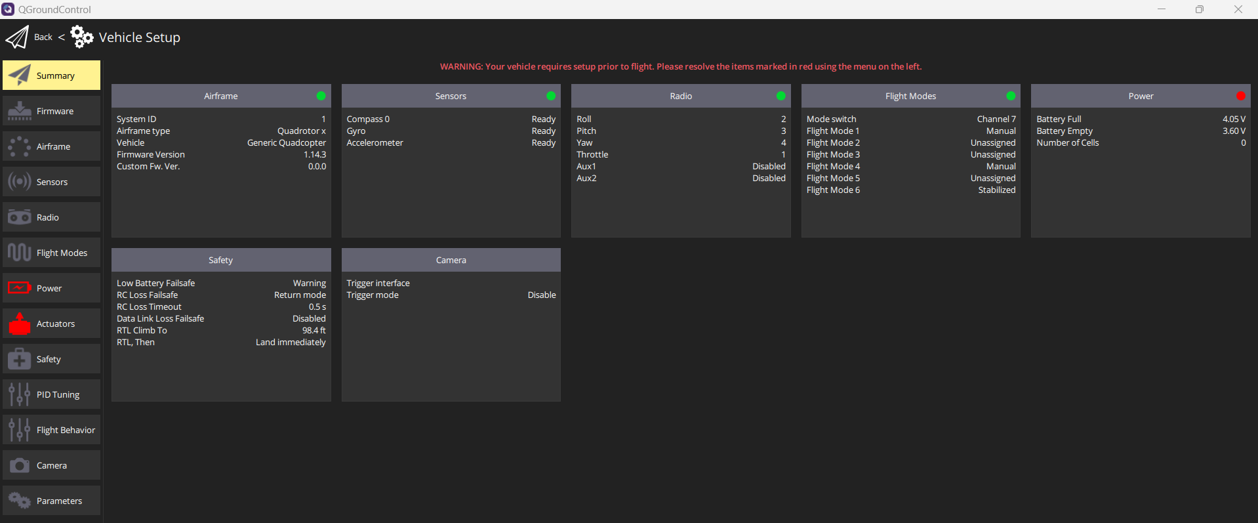Click the 'Flight Mode 4' row label
Screen dimensions: 1258x523
pos(833,166)
